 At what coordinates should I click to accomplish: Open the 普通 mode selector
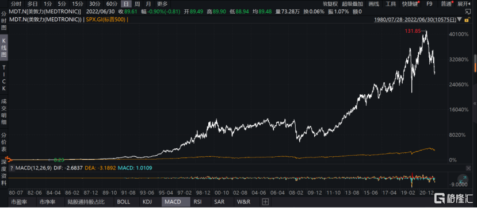447,4
